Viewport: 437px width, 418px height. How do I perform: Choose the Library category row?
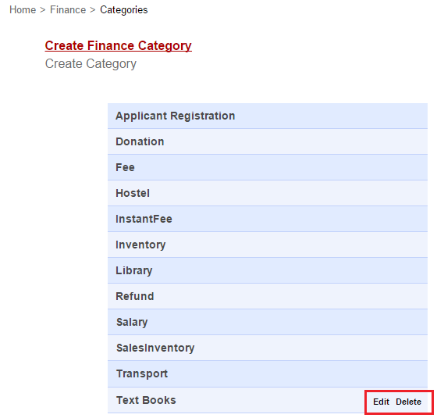268,270
